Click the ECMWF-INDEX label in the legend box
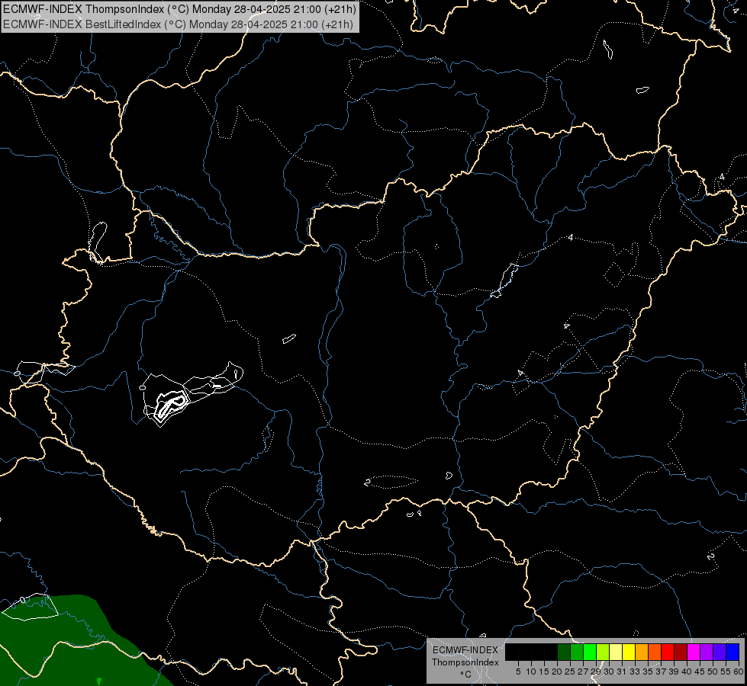This screenshot has height=686, width=747. coord(465,650)
